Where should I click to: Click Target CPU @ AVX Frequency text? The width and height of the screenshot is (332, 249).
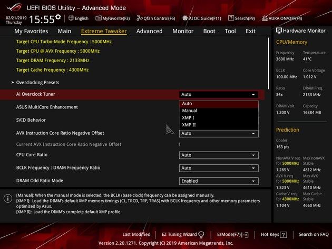[58, 51]
